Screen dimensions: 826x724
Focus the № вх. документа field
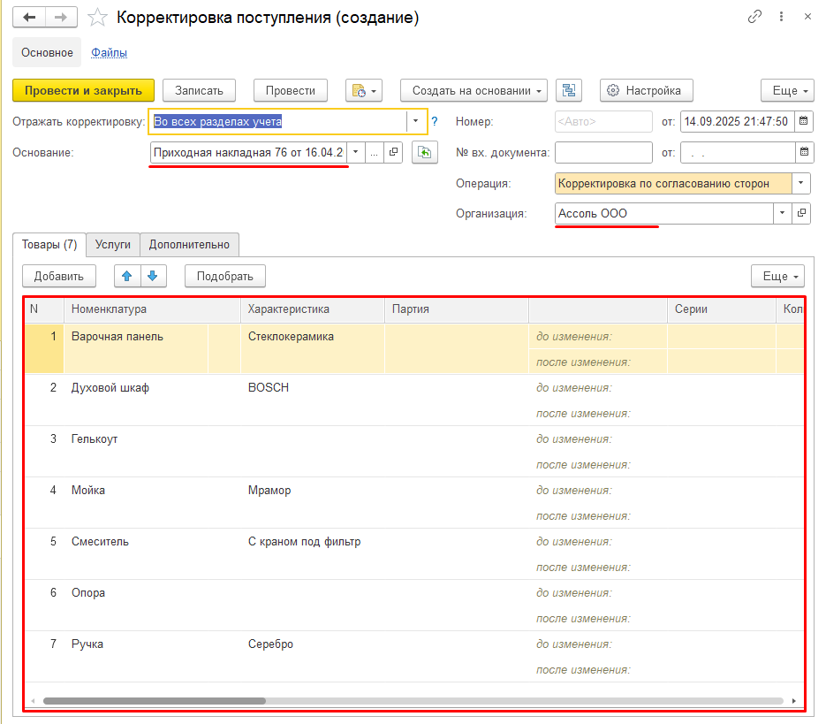(603, 152)
